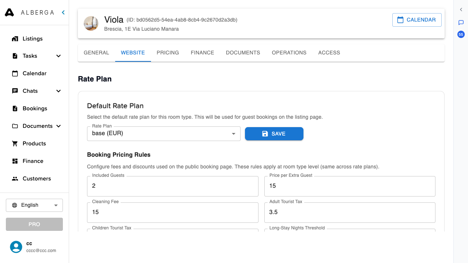This screenshot has width=468, height=263.
Task: Click the globe icon in the language selector
Action: point(15,205)
